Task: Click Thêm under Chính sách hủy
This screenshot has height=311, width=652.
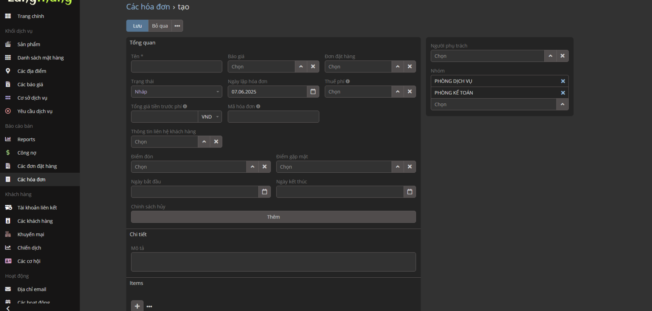Action: 273,217
